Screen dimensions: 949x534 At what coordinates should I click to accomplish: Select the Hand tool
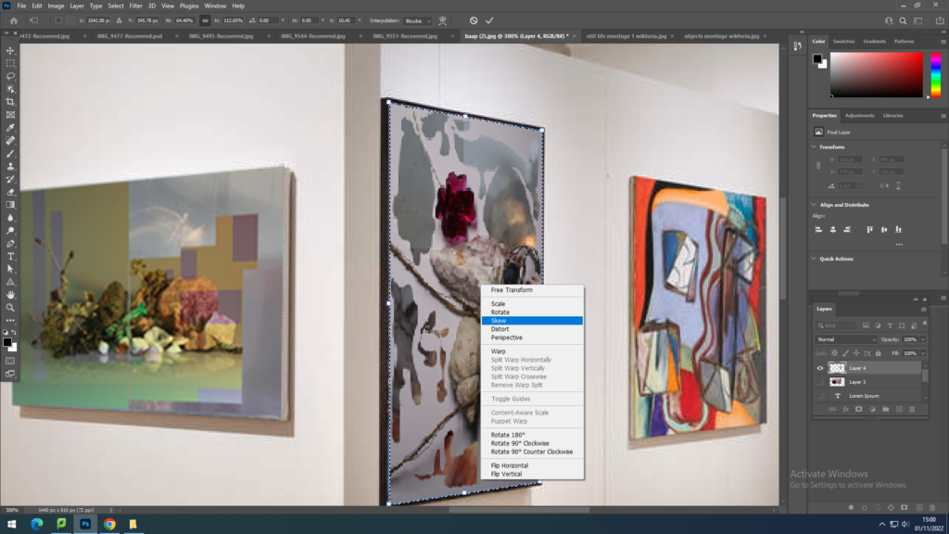tap(10, 295)
